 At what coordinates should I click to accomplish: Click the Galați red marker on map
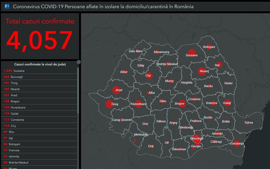tap(227, 103)
